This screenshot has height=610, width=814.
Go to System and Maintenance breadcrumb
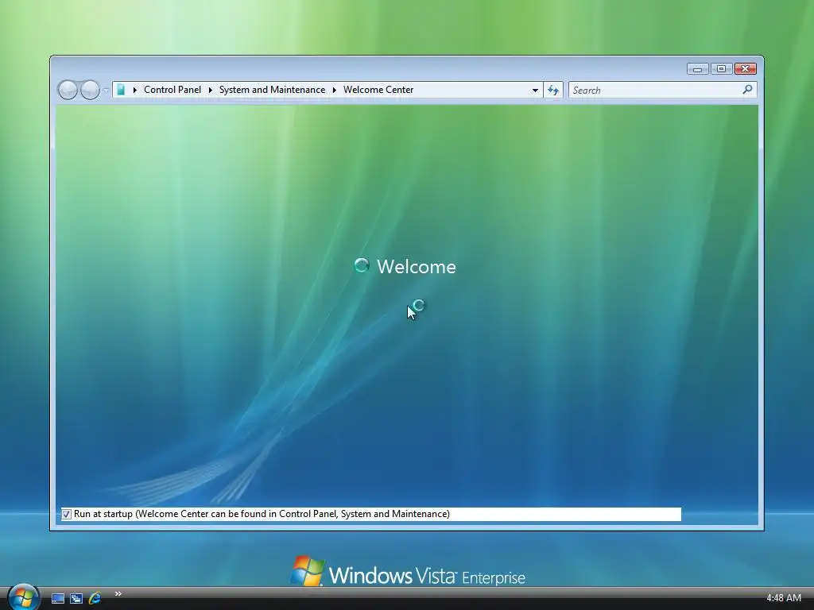[x=272, y=90]
